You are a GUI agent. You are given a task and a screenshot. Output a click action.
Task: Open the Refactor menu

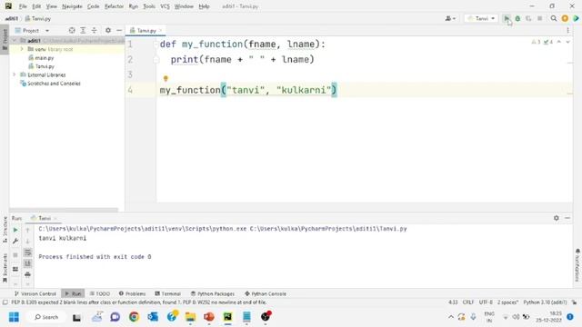[114, 6]
